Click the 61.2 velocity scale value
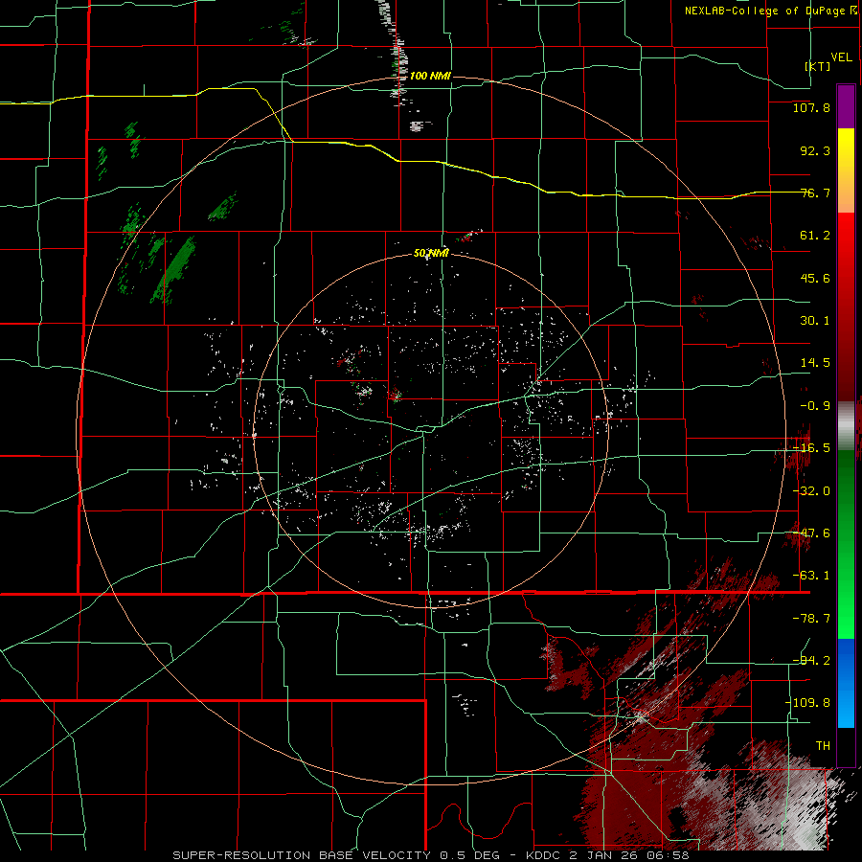862x862 pixels. 815,236
